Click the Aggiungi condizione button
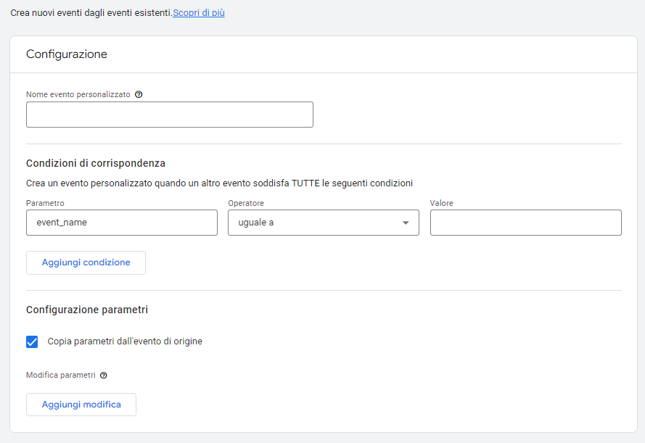Screen dimensions: 645x443 pyautogui.click(x=86, y=262)
